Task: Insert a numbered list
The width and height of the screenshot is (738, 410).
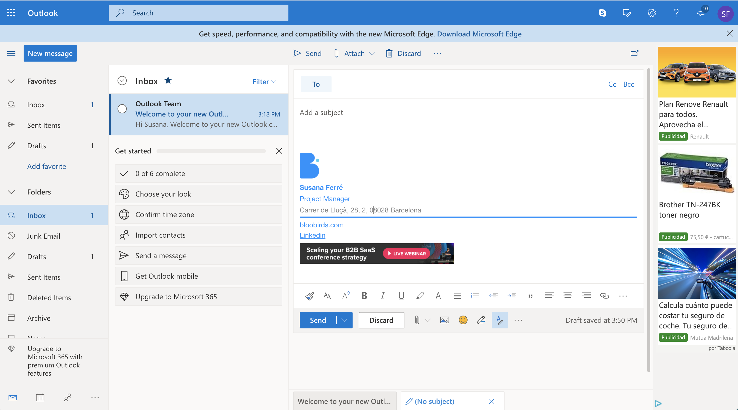Action: (x=475, y=296)
